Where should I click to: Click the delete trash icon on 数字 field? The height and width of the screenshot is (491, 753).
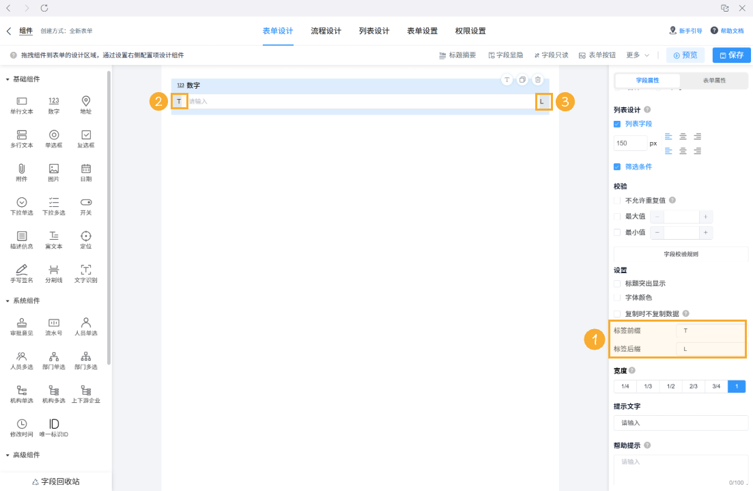click(538, 80)
